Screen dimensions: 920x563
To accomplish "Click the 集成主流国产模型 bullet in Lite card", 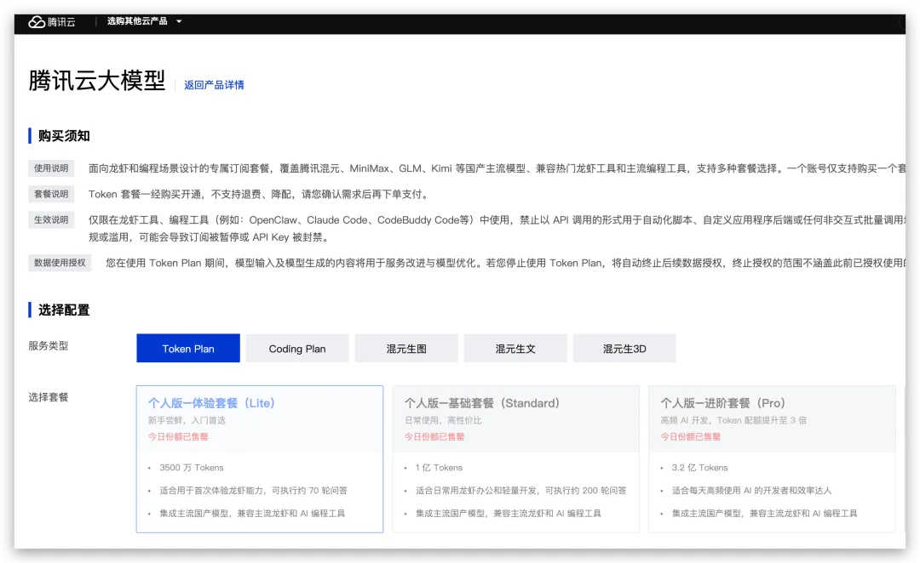I will [x=252, y=513].
